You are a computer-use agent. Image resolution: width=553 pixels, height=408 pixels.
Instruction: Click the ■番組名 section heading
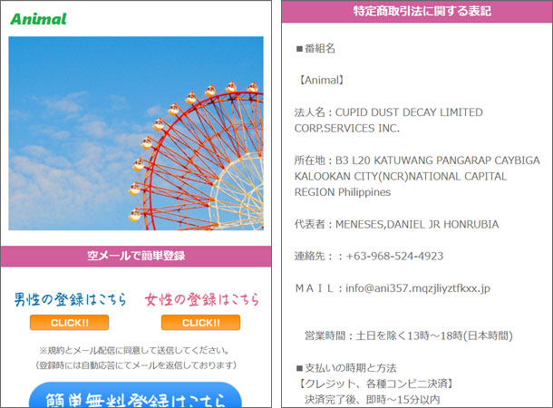[315, 48]
